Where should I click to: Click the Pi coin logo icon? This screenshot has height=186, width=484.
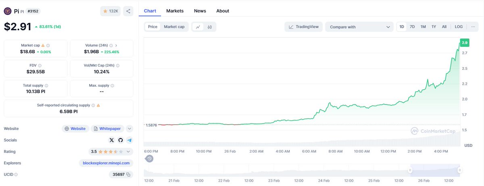click(x=7, y=11)
